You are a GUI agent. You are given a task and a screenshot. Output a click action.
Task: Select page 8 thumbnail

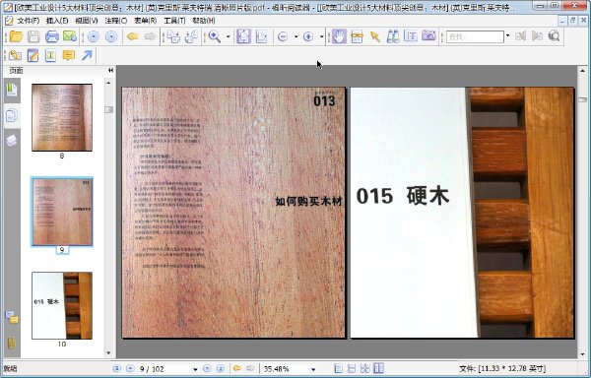[x=62, y=117]
